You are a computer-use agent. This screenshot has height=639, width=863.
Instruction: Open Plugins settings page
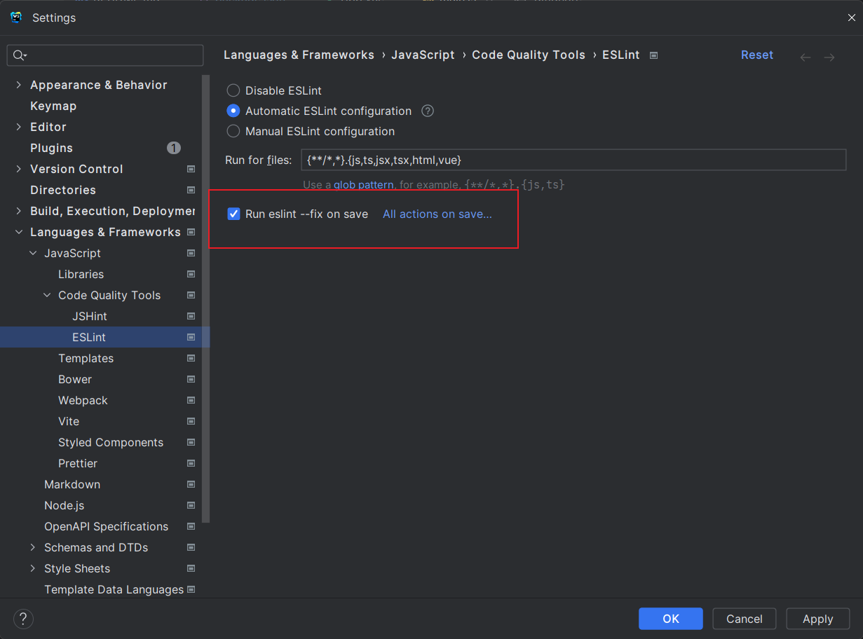(x=51, y=148)
